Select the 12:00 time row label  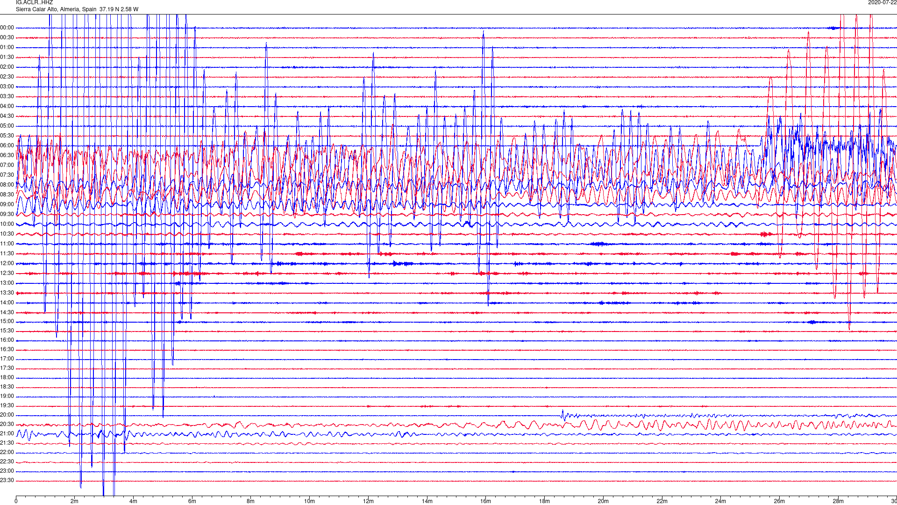click(x=7, y=264)
